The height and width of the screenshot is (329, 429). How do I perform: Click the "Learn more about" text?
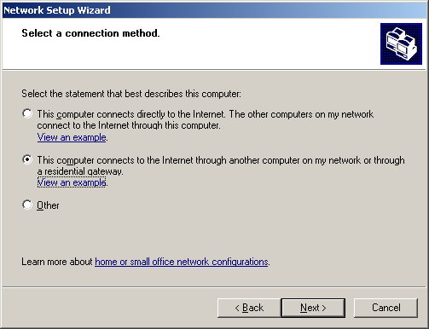[x=57, y=262]
